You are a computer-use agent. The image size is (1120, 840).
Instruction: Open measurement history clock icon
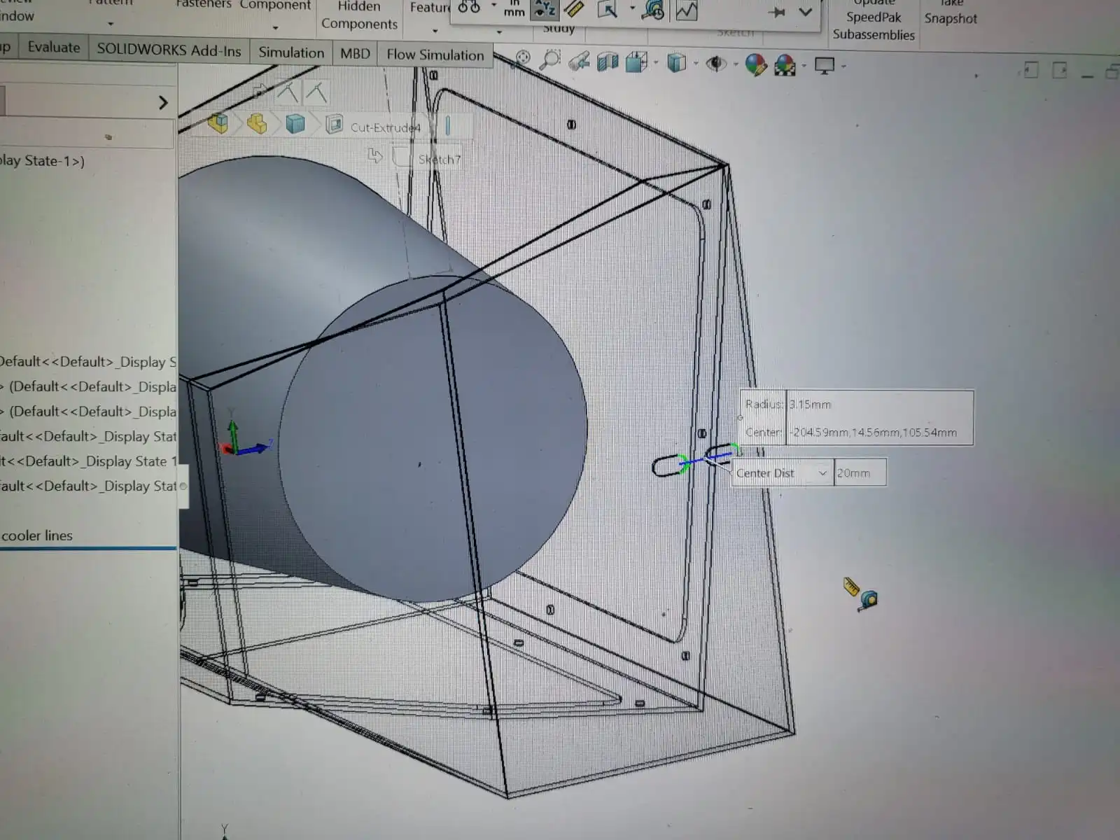(x=654, y=10)
